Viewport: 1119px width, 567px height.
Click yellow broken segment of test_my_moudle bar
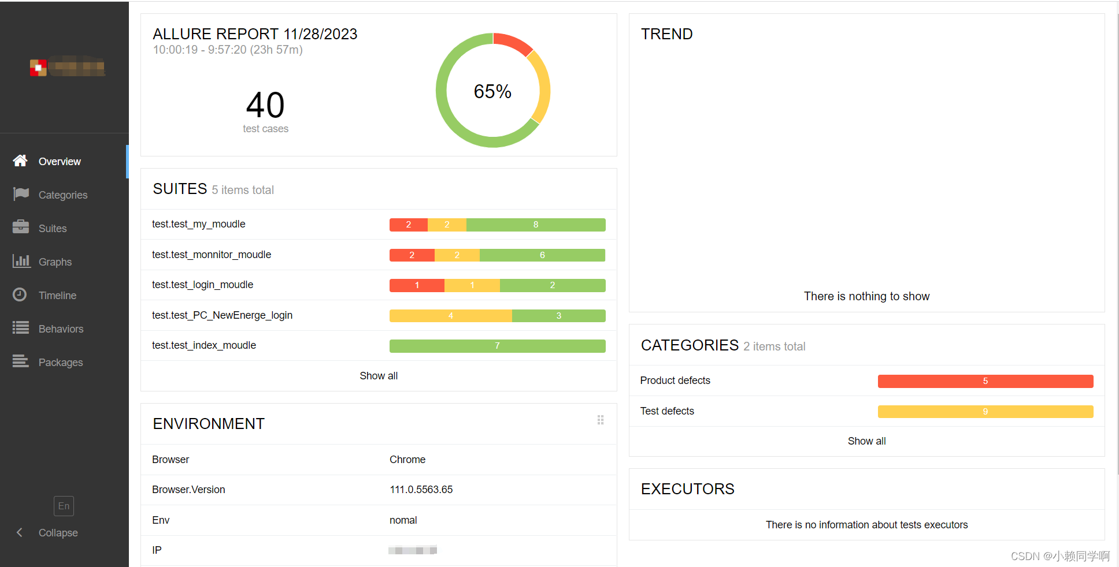(447, 225)
